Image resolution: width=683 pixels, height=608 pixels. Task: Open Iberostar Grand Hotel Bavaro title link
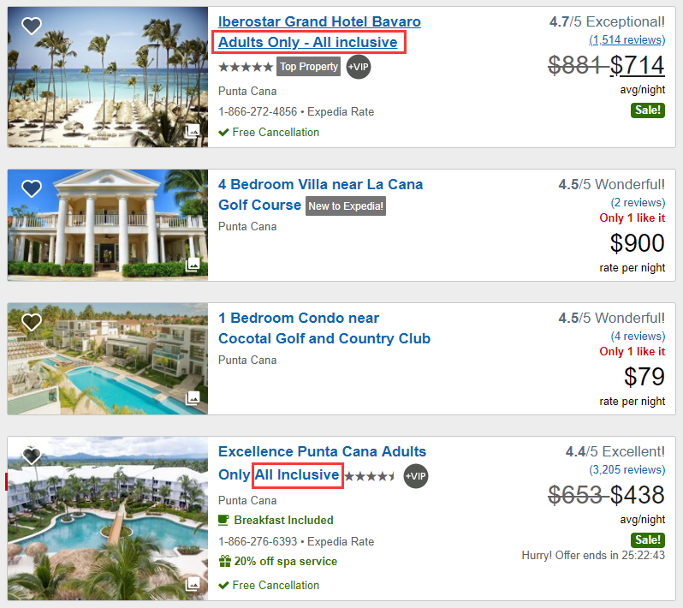click(319, 22)
